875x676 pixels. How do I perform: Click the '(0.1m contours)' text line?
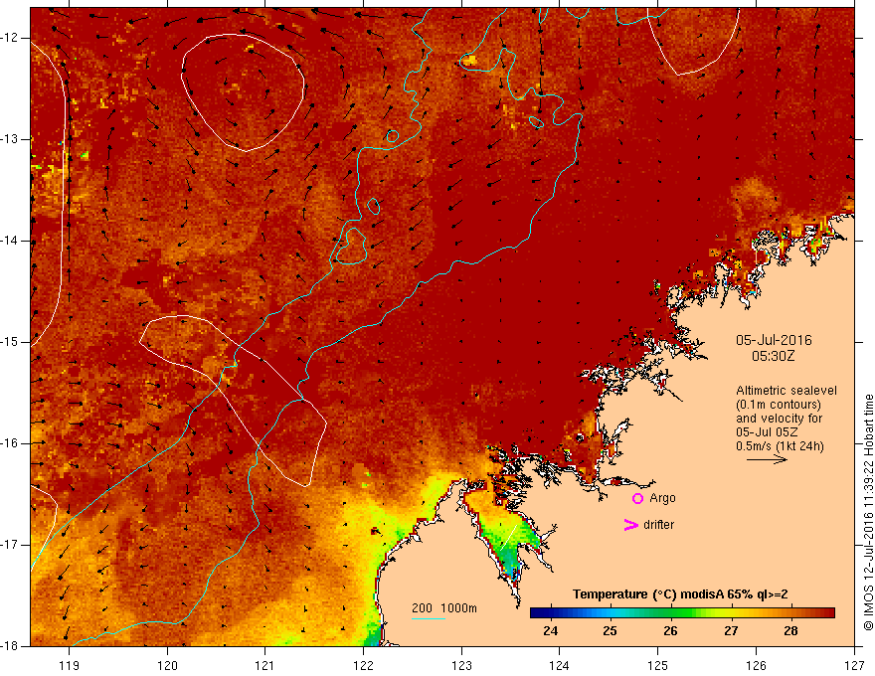(778, 405)
